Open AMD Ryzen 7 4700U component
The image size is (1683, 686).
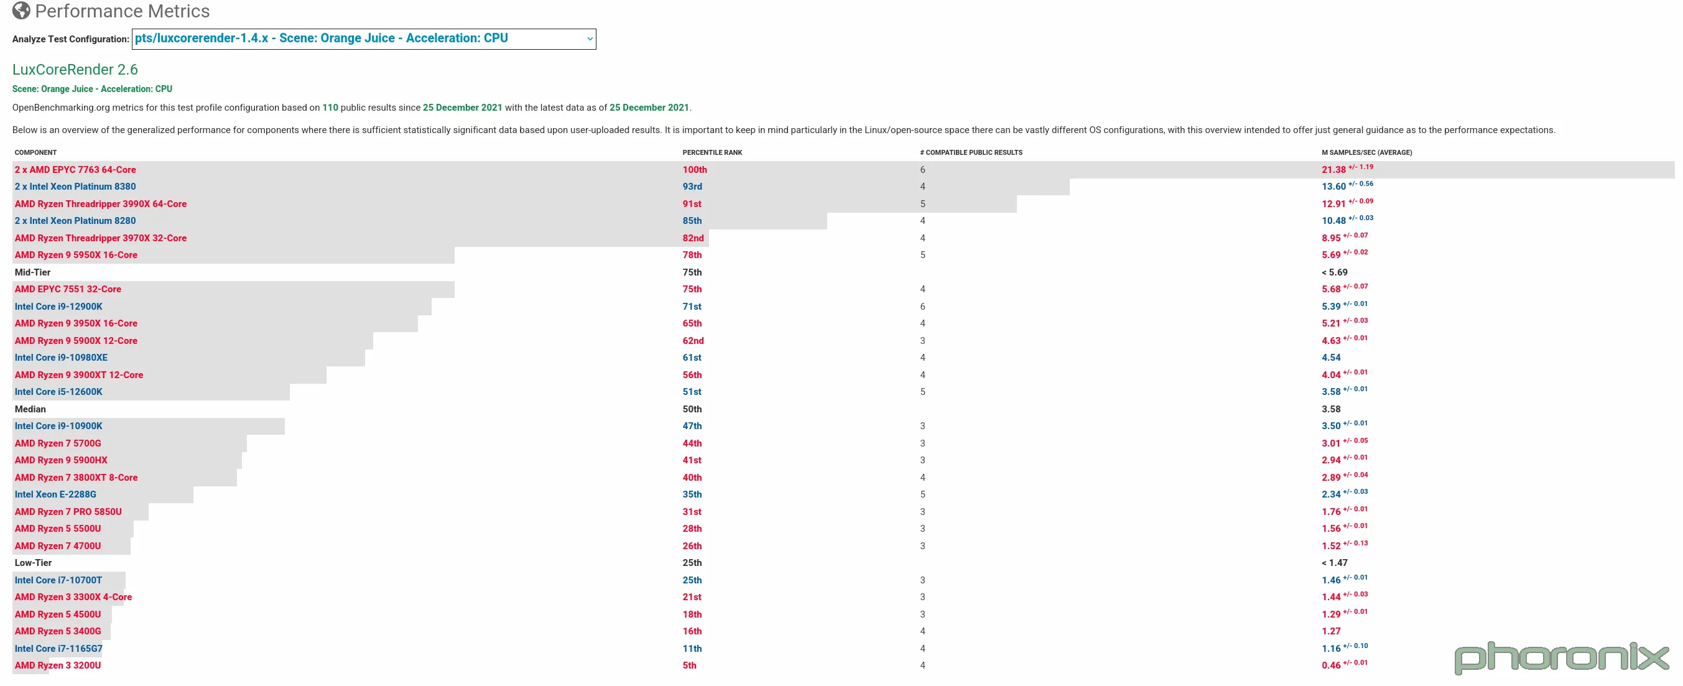point(58,546)
